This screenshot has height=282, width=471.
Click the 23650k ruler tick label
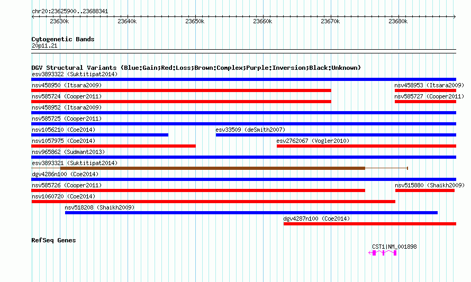pyautogui.click(x=195, y=21)
